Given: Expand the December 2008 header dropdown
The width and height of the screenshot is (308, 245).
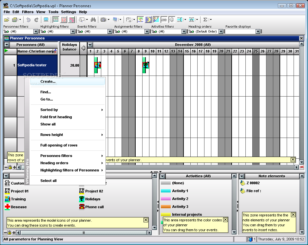Looking at the screenshot, I should [x=90, y=45].
